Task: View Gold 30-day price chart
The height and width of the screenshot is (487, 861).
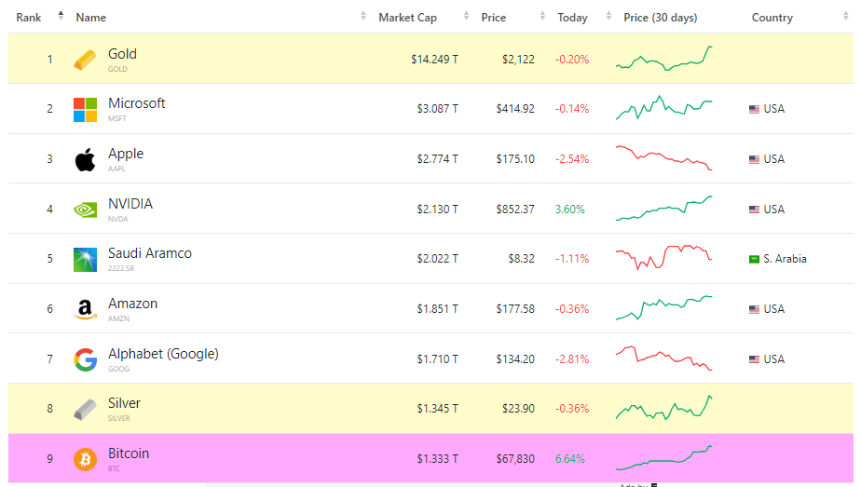Action: click(663, 59)
